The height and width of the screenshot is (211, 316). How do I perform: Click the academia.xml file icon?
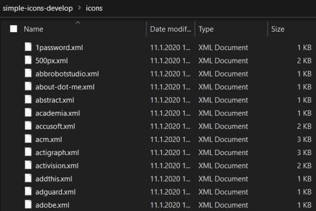pyautogui.click(x=28, y=113)
